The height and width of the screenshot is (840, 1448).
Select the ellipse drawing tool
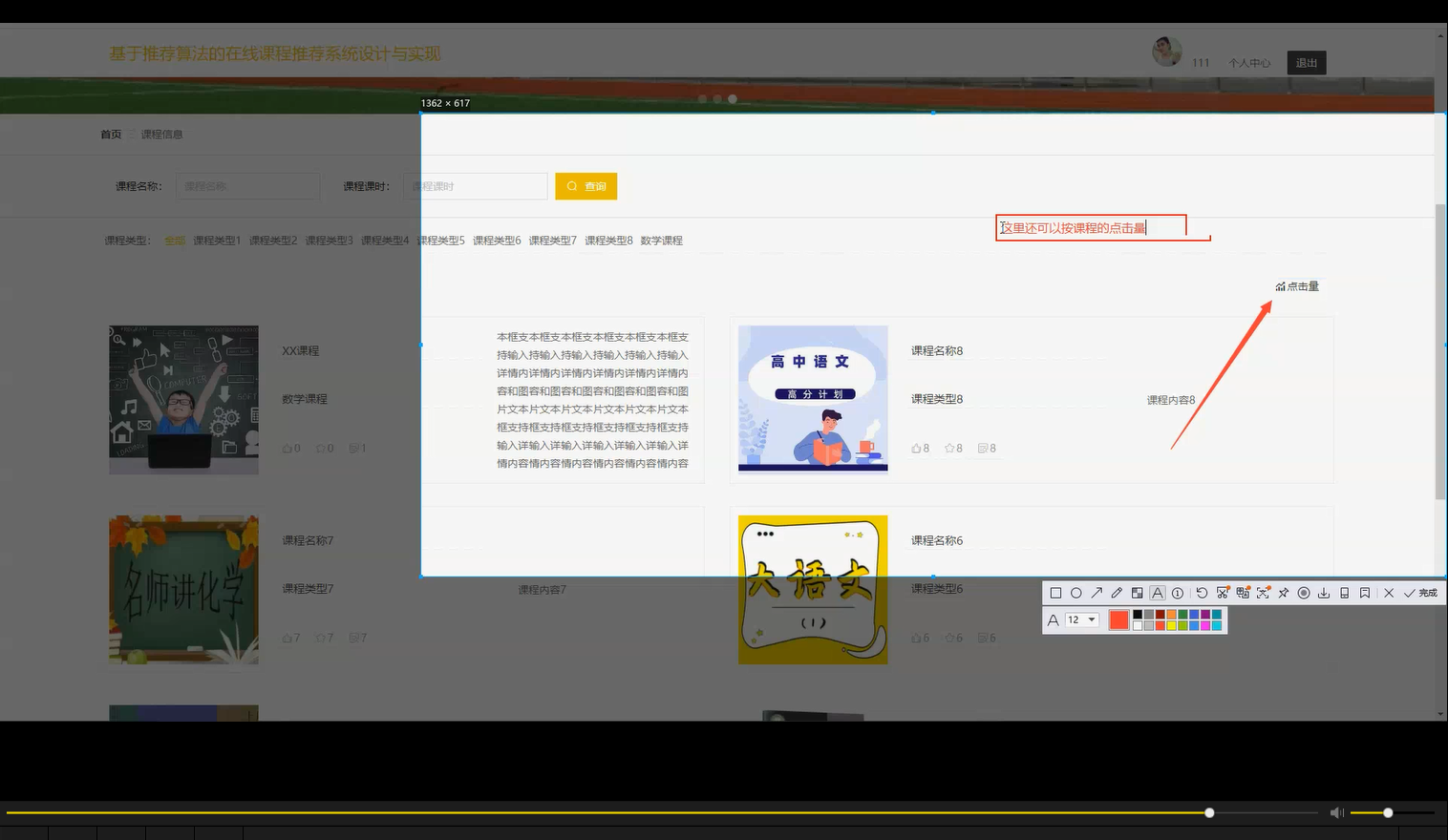pyautogui.click(x=1076, y=593)
